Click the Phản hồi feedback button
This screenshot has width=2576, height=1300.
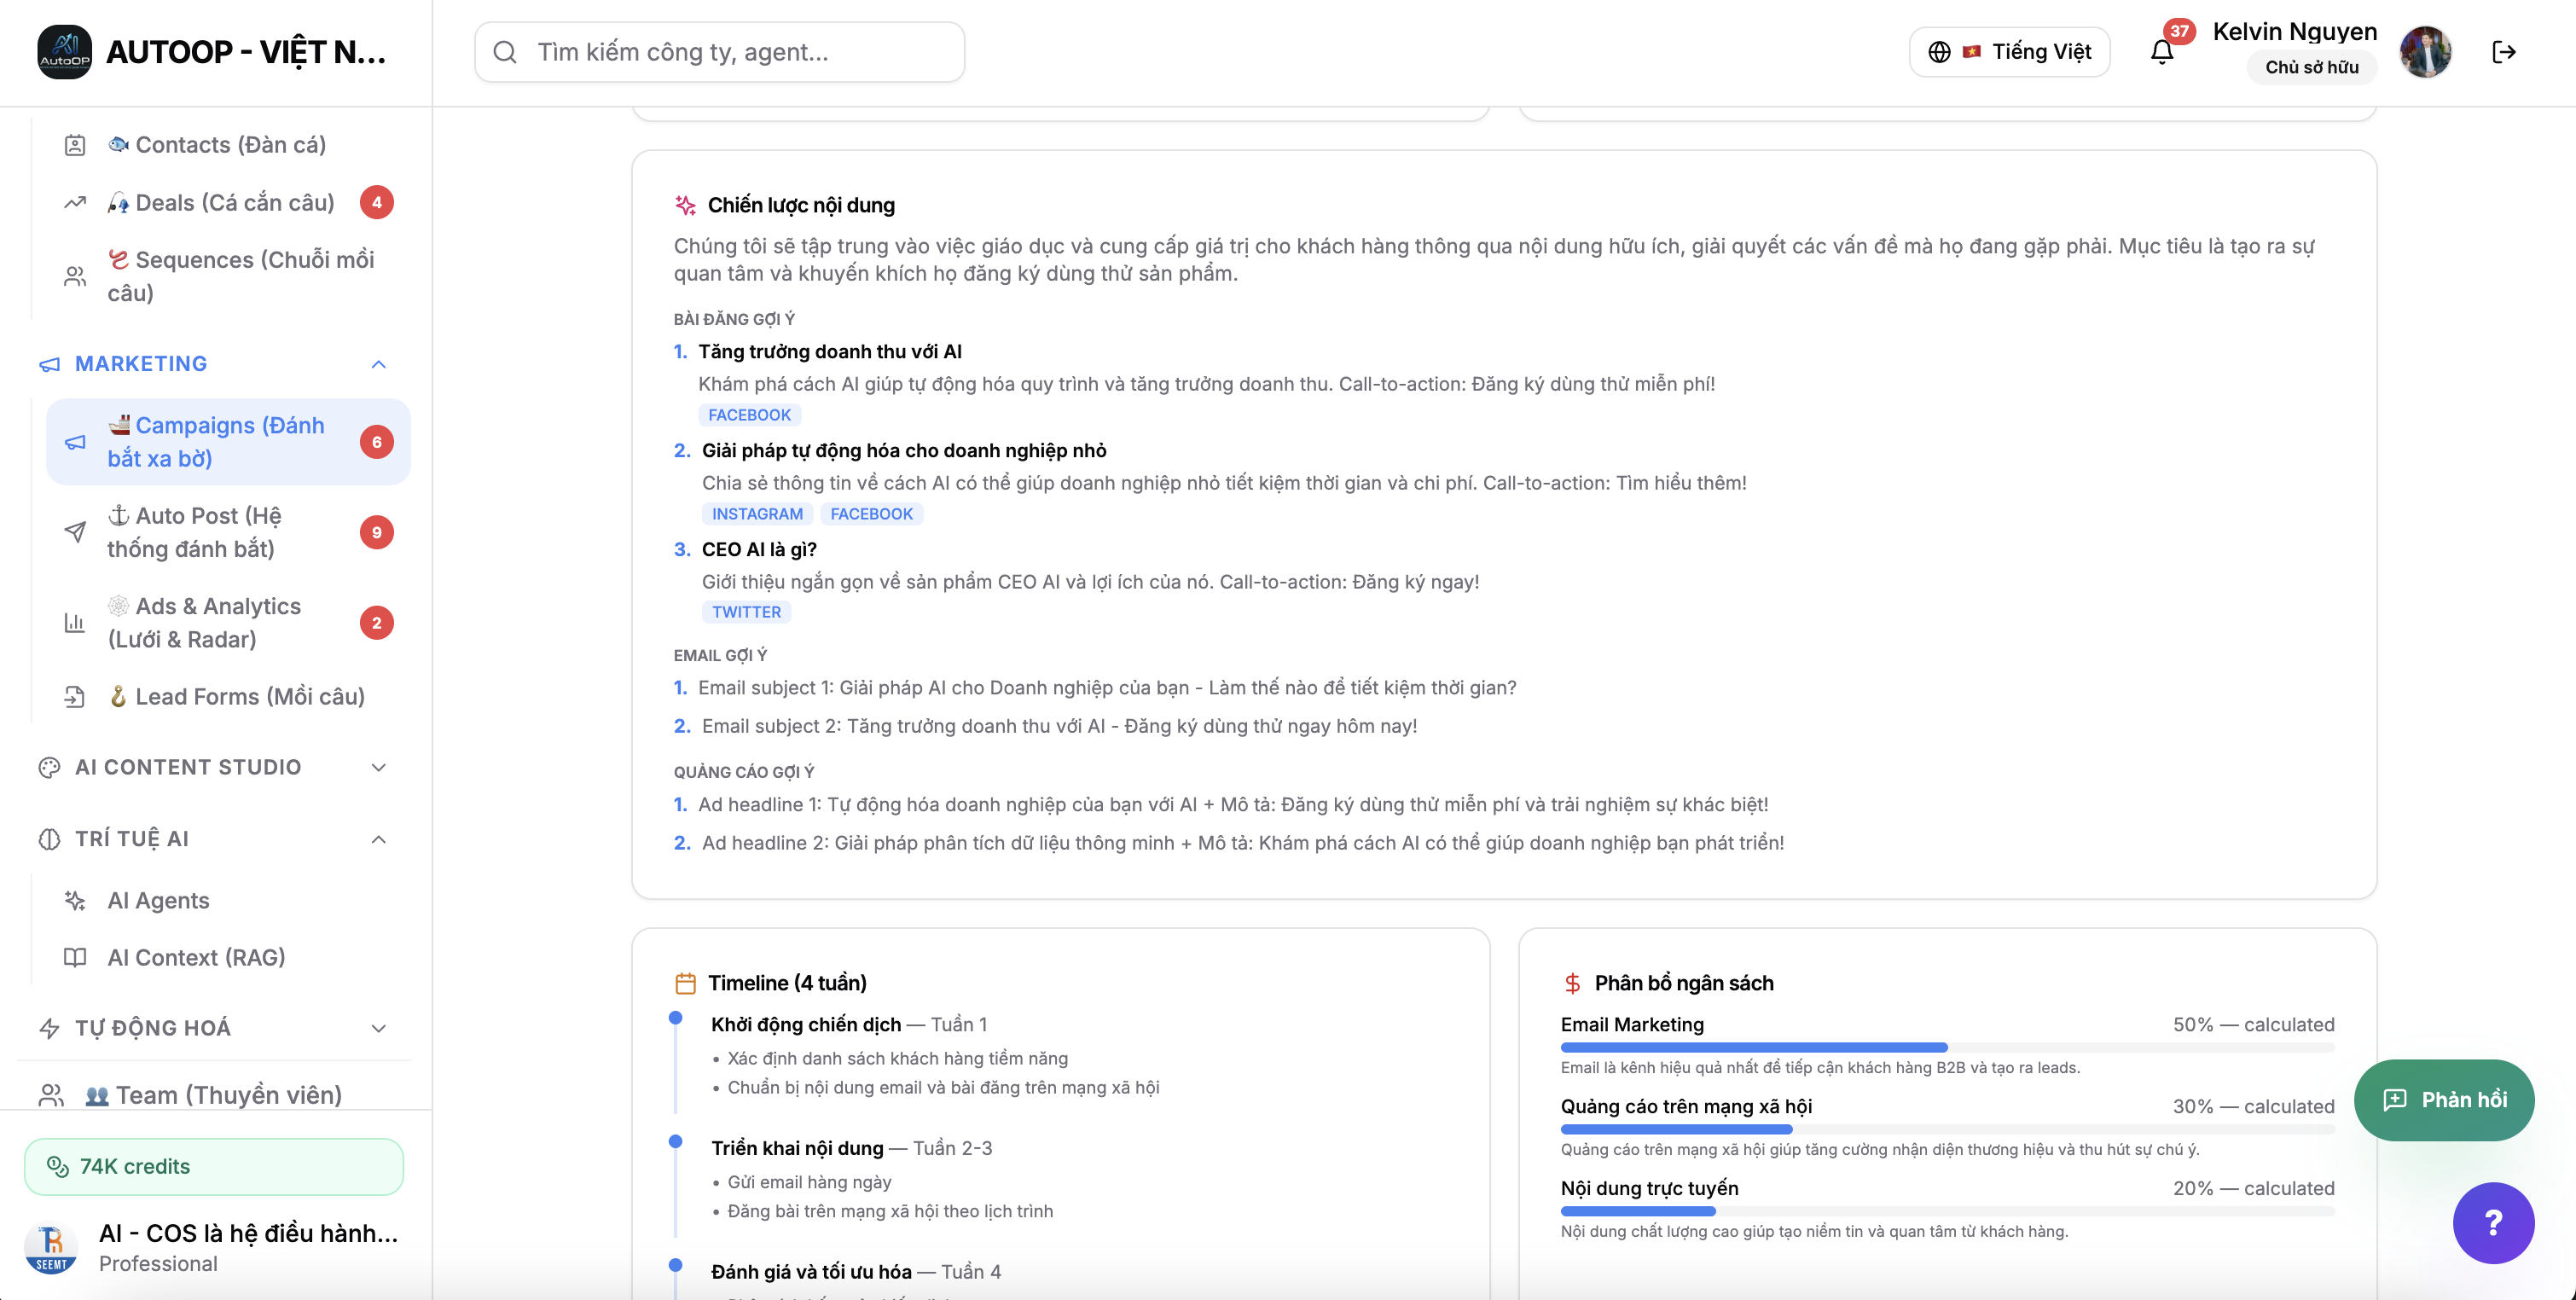click(2443, 1100)
